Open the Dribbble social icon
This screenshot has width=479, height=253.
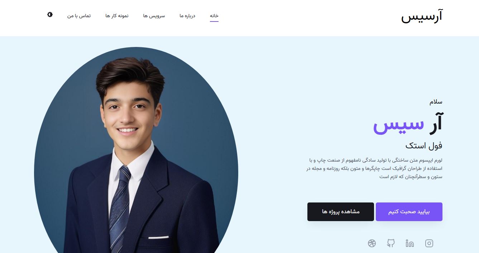[x=372, y=243]
